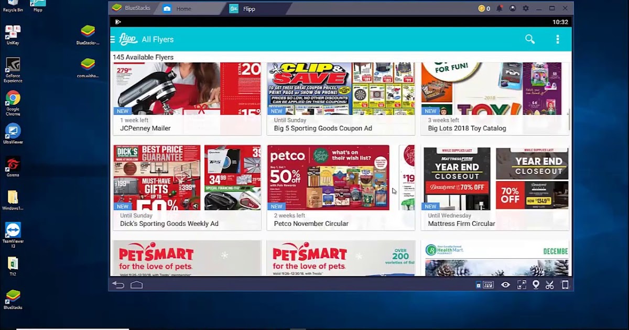Open the Flipp hamburger navigation menu
Image resolution: width=629 pixels, height=330 pixels.
click(x=113, y=39)
